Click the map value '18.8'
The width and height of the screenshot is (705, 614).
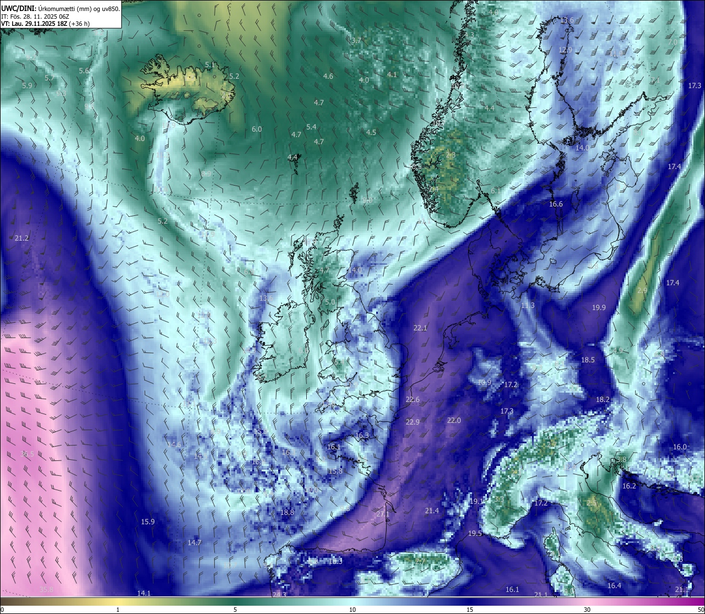coord(288,512)
